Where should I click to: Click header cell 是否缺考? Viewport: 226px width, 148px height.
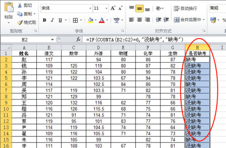(x=197, y=53)
